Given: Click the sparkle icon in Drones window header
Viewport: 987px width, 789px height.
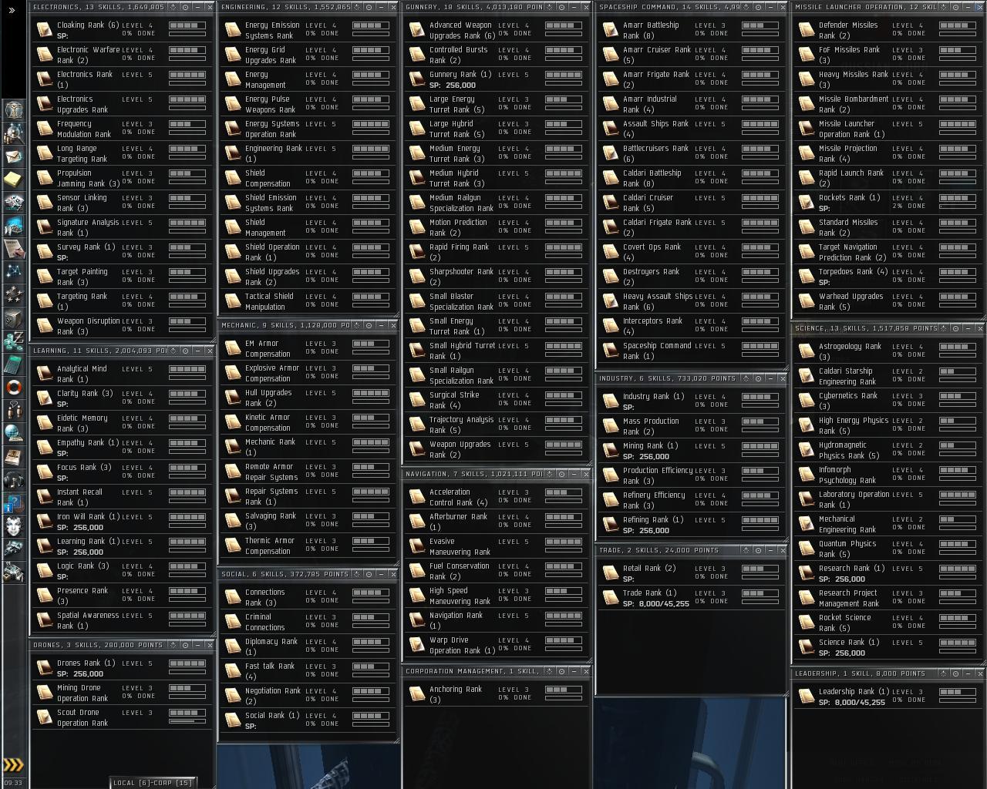Looking at the screenshot, I should [x=173, y=645].
